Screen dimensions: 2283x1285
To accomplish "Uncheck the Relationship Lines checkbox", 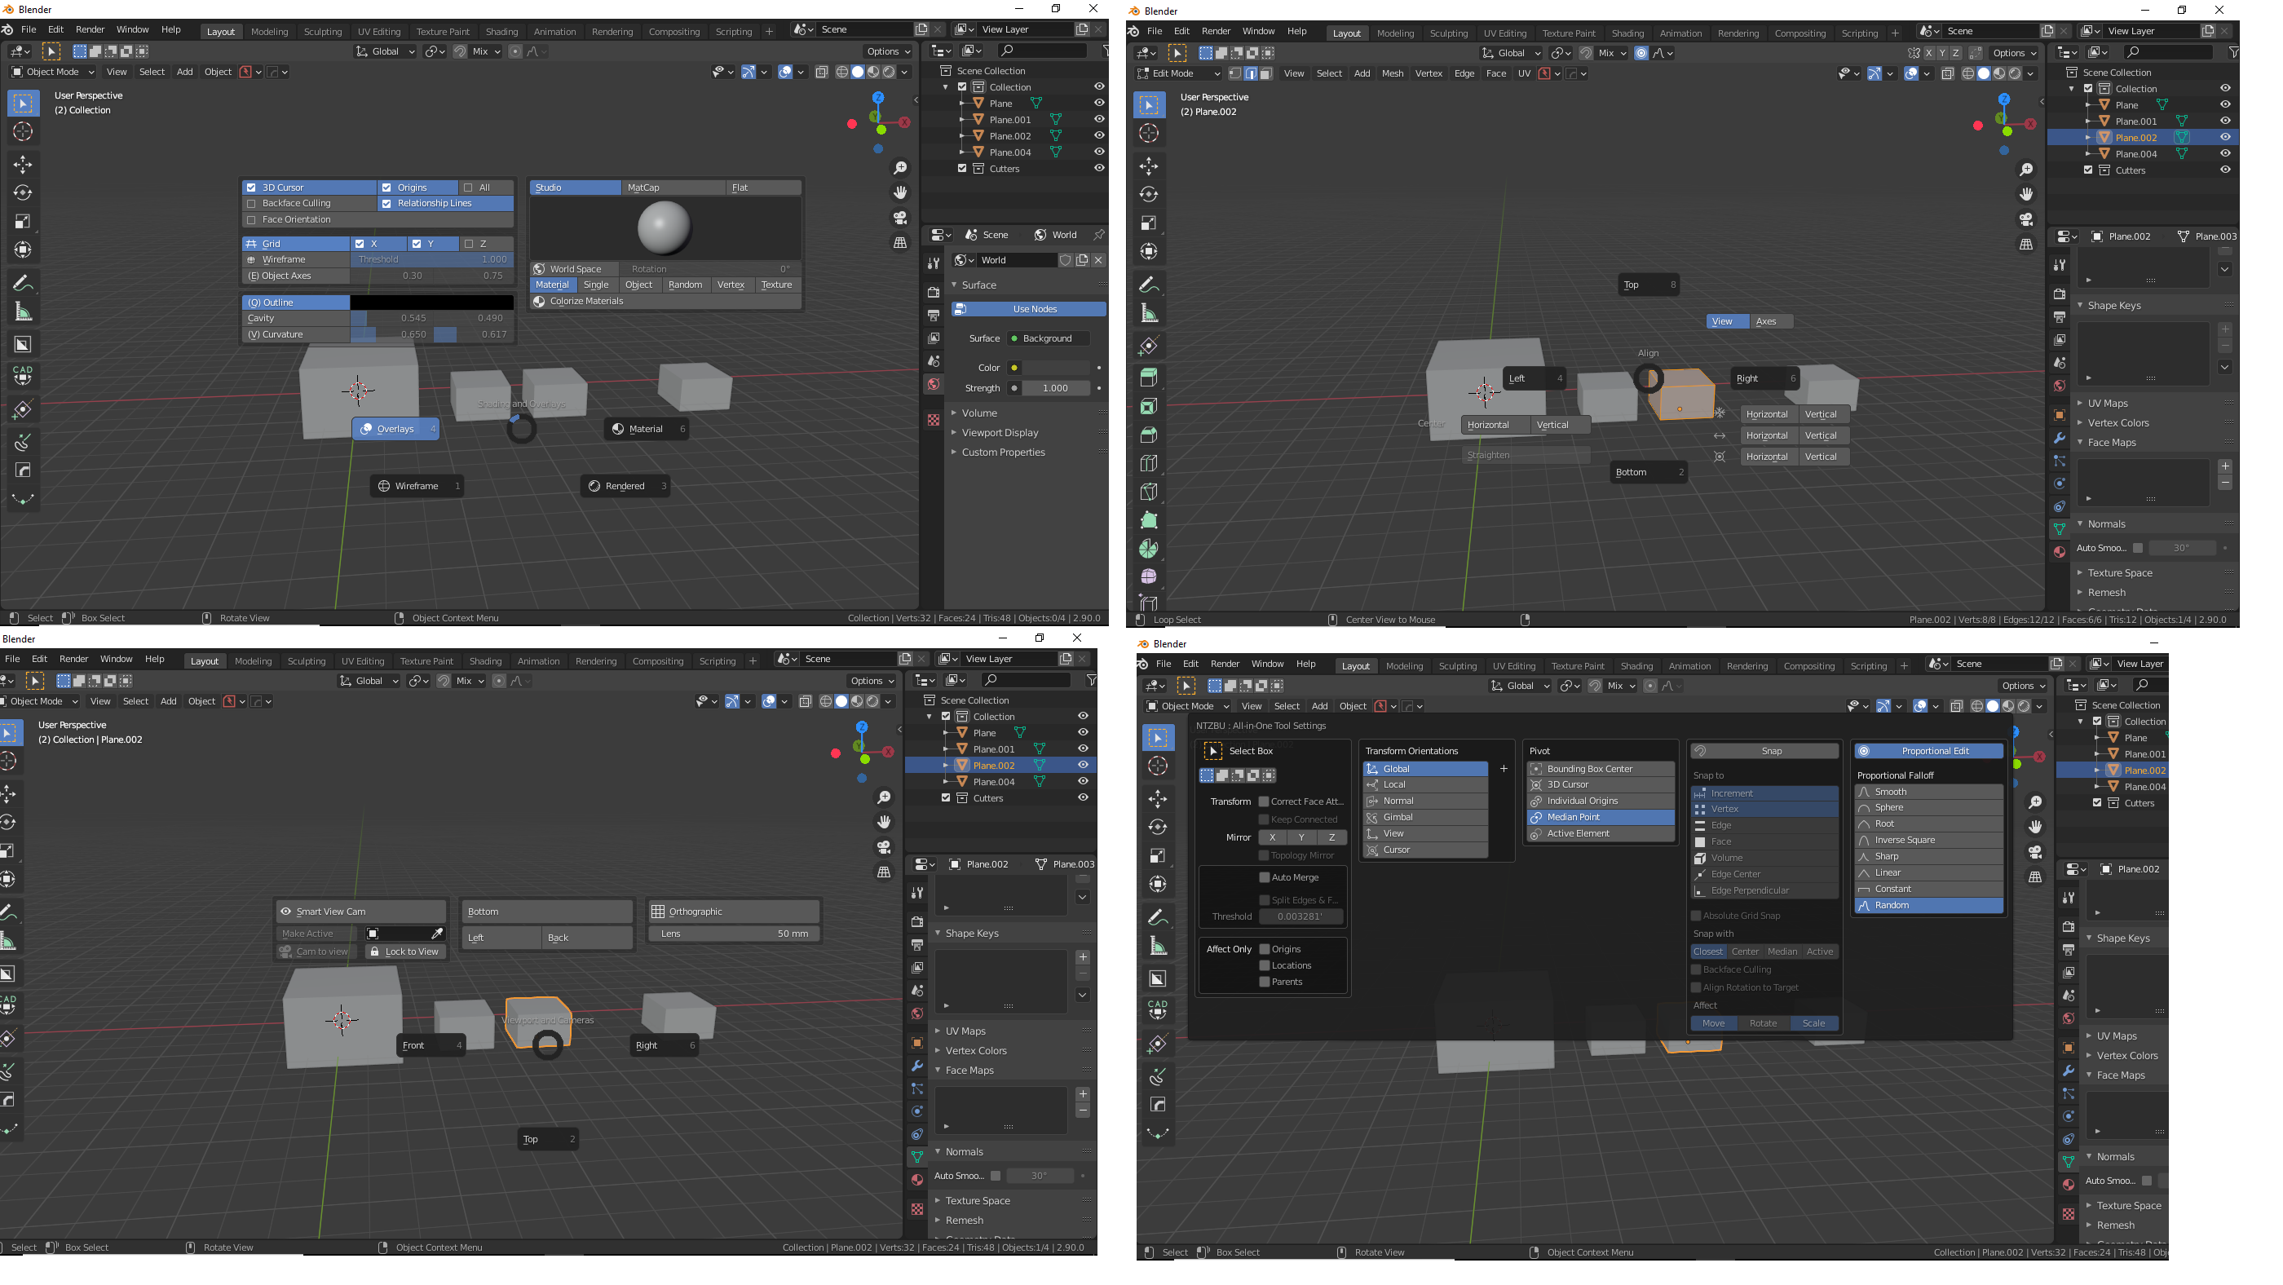I will click(386, 204).
